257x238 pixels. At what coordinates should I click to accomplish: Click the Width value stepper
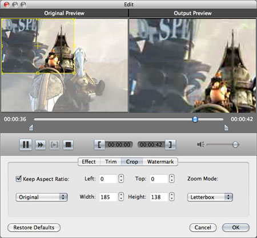[x=121, y=197]
